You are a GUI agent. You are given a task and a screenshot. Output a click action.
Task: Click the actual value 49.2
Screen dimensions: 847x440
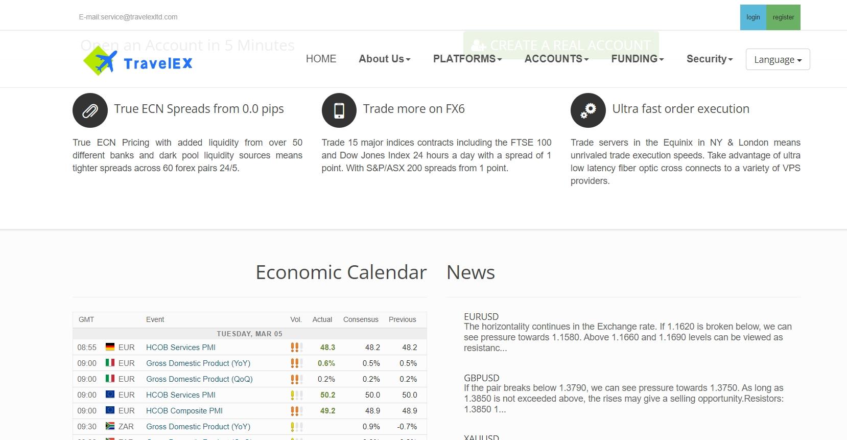(327, 411)
